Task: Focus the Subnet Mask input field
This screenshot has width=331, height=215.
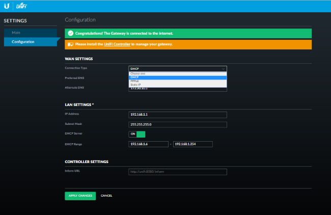Action: pos(177,124)
